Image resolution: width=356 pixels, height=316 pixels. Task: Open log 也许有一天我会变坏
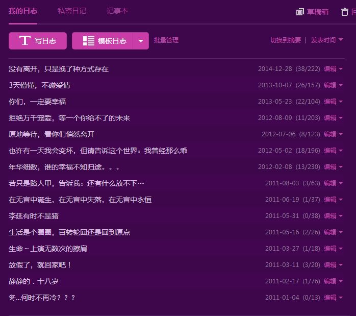coord(98,151)
